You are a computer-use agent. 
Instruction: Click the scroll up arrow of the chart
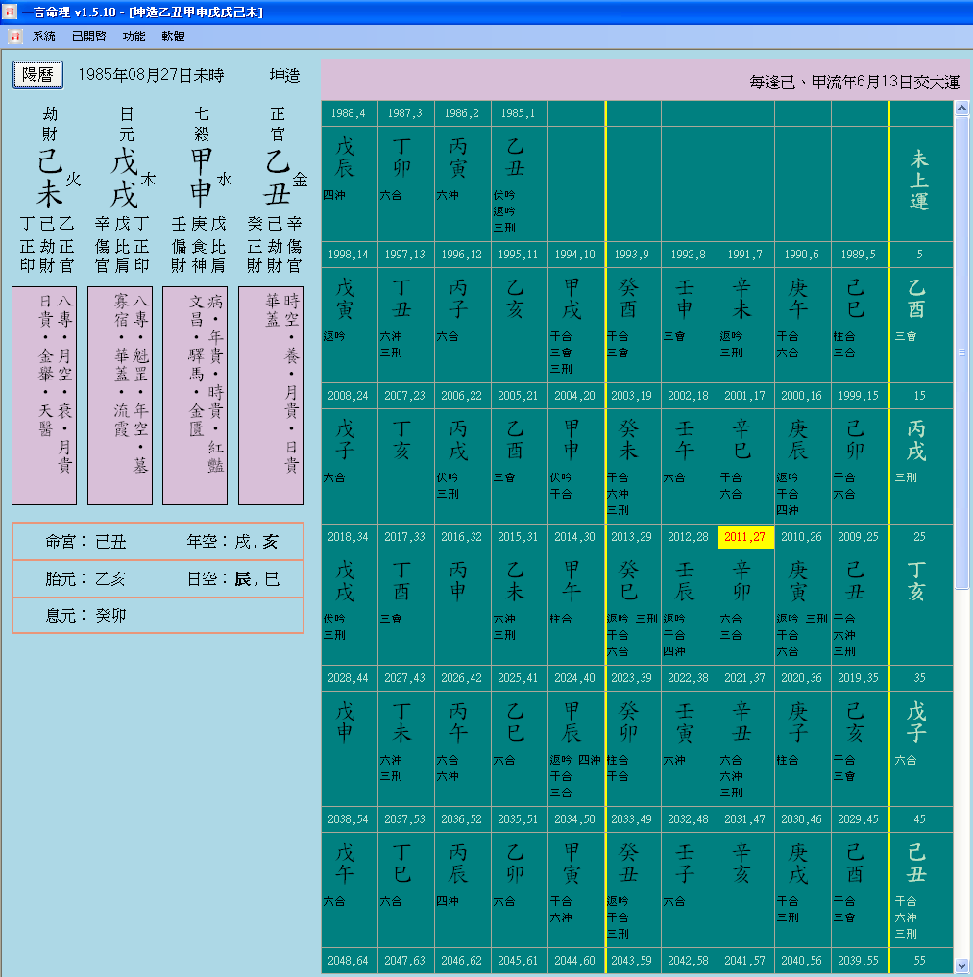pyautogui.click(x=961, y=108)
